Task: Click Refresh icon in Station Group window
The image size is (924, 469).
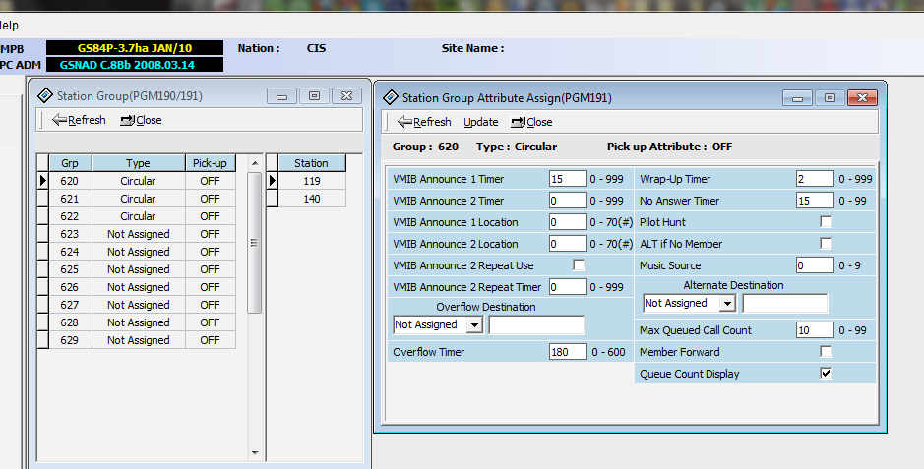Action: coord(59,120)
